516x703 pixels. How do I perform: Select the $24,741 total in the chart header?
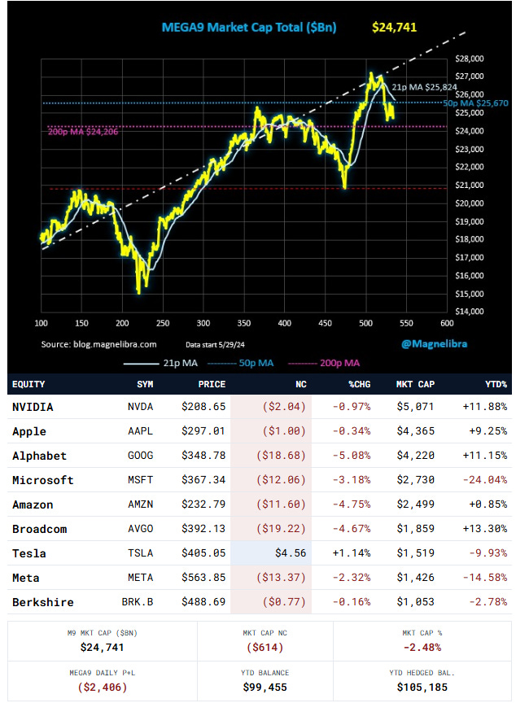[394, 28]
